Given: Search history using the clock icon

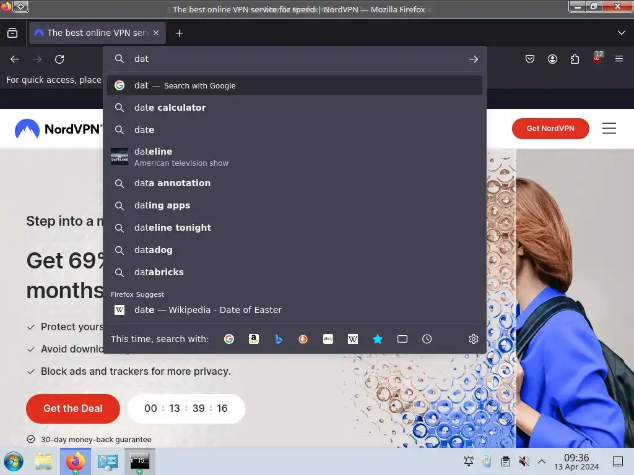Looking at the screenshot, I should (427, 339).
